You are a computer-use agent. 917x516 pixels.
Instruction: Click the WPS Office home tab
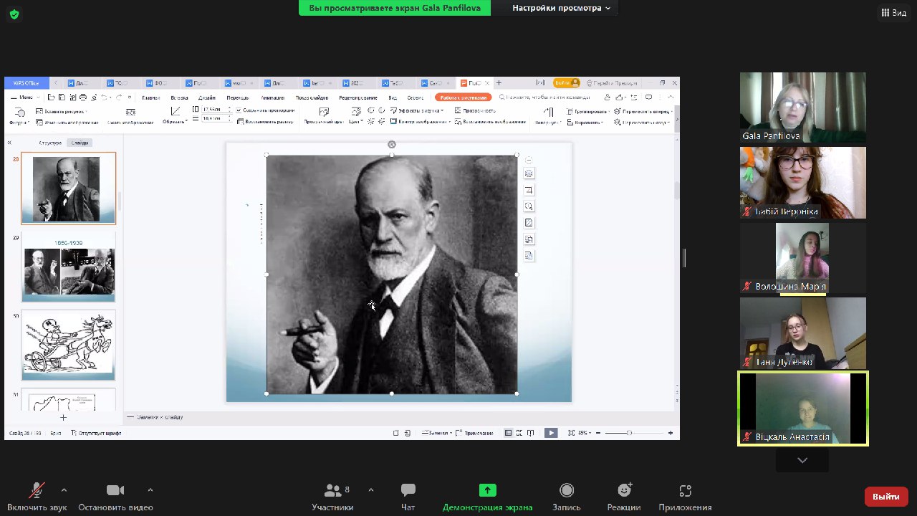click(x=26, y=83)
